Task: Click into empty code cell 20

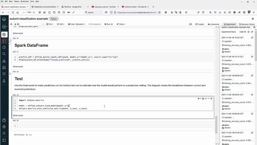Action: tap(115, 126)
